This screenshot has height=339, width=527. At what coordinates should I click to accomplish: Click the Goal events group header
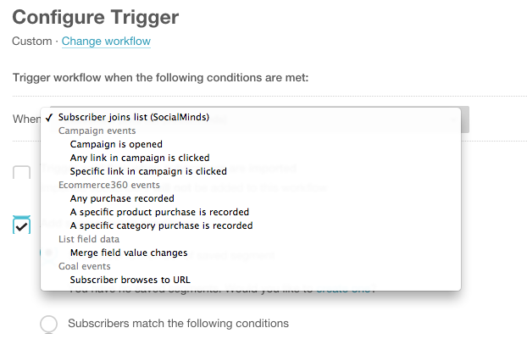(86, 266)
